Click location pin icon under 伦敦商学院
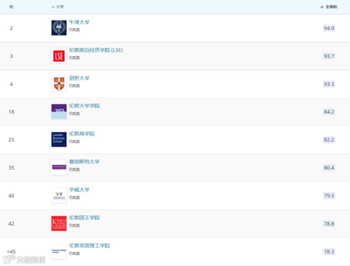The height and width of the screenshot is (266, 350). [70, 142]
